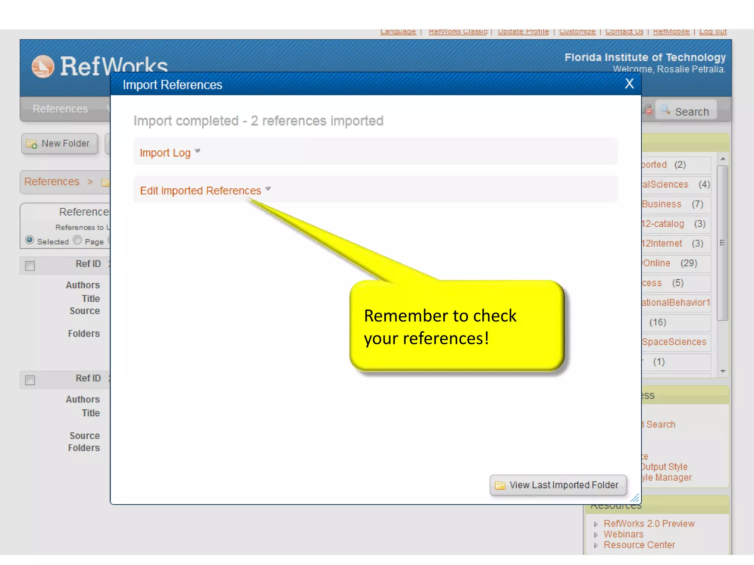
Task: Click the folder icon in View Last Imported Folder
Action: 500,485
